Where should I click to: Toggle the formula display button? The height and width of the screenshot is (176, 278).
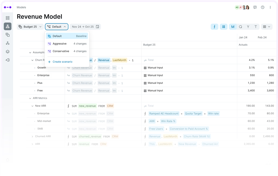pyautogui.click(x=214, y=27)
